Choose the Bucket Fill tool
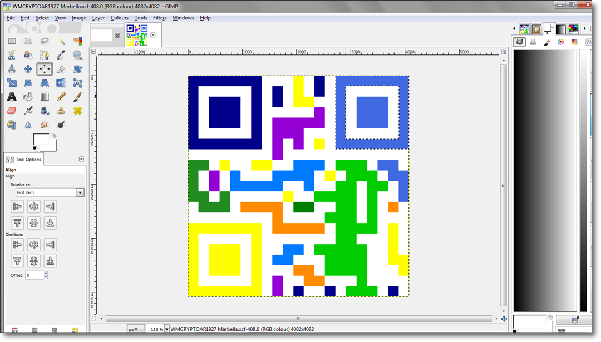The image size is (601, 342). point(28,97)
